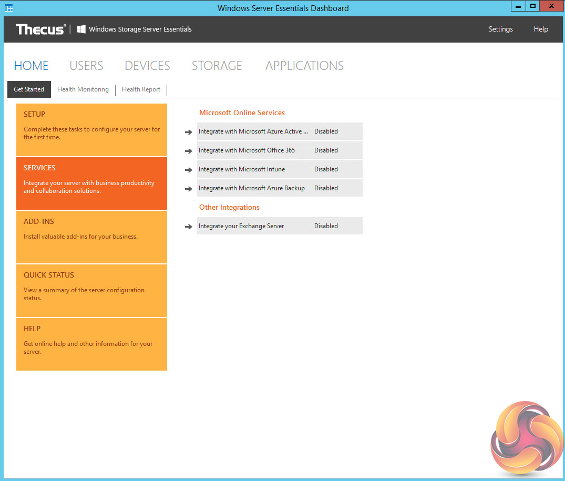565x481 pixels.
Task: Open Settings in the header bar
Action: tap(500, 29)
